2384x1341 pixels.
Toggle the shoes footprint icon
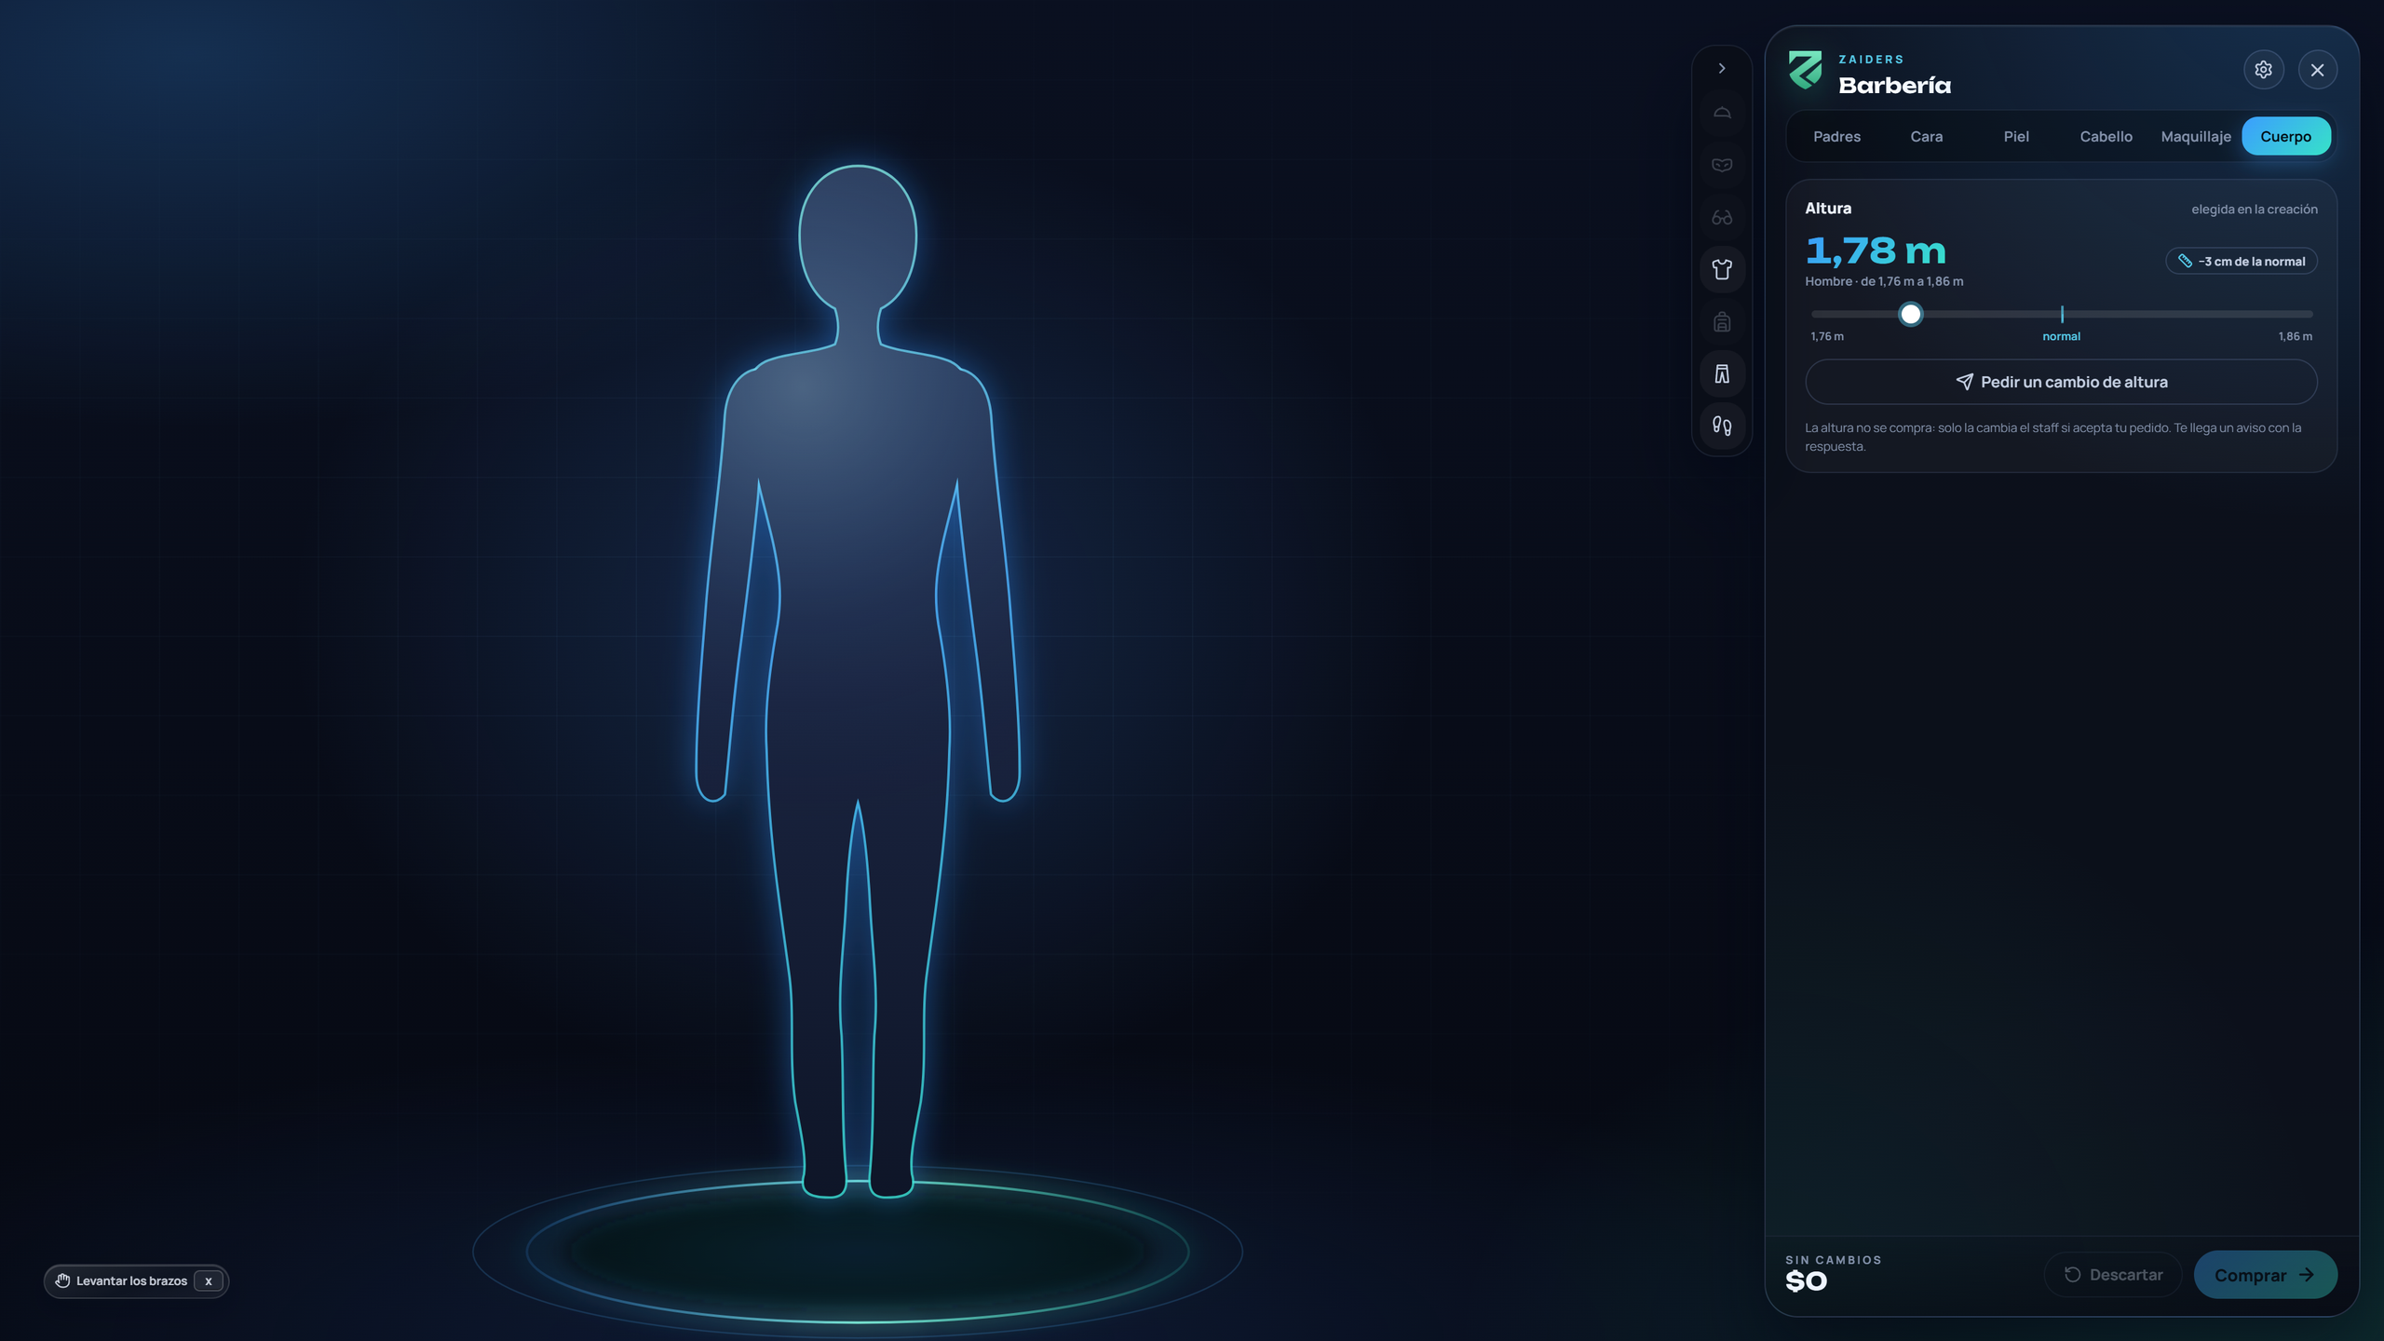tap(1722, 426)
